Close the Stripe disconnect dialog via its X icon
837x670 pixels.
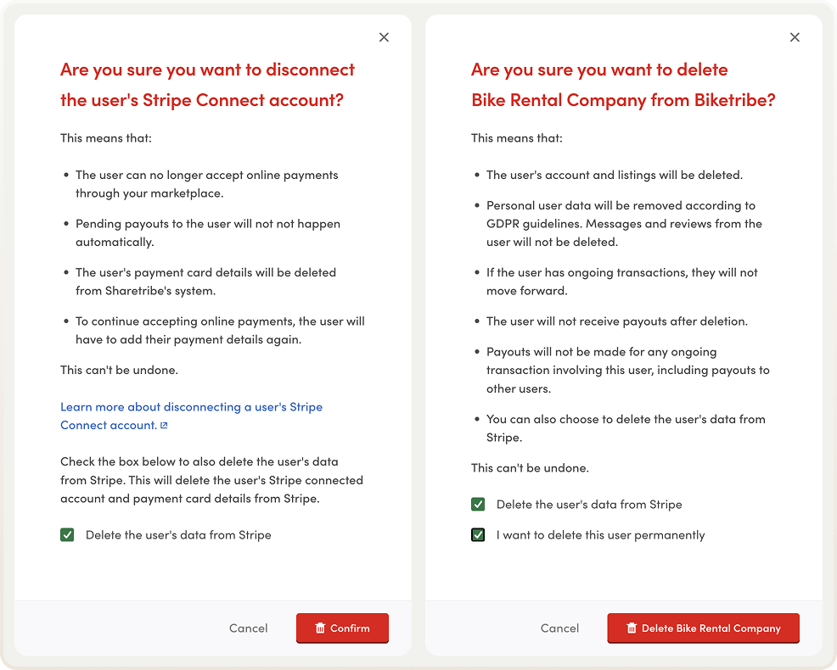tap(384, 37)
